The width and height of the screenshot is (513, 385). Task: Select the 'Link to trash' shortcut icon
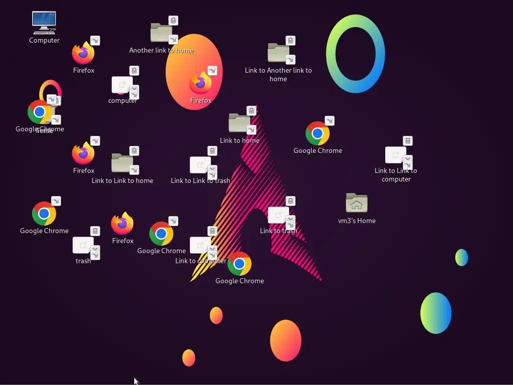coord(279,215)
